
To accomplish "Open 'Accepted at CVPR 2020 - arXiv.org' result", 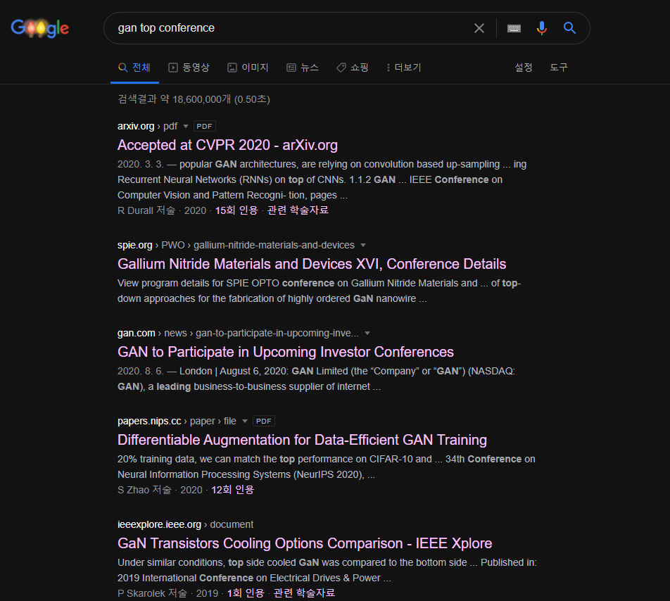I will pyautogui.click(x=227, y=145).
